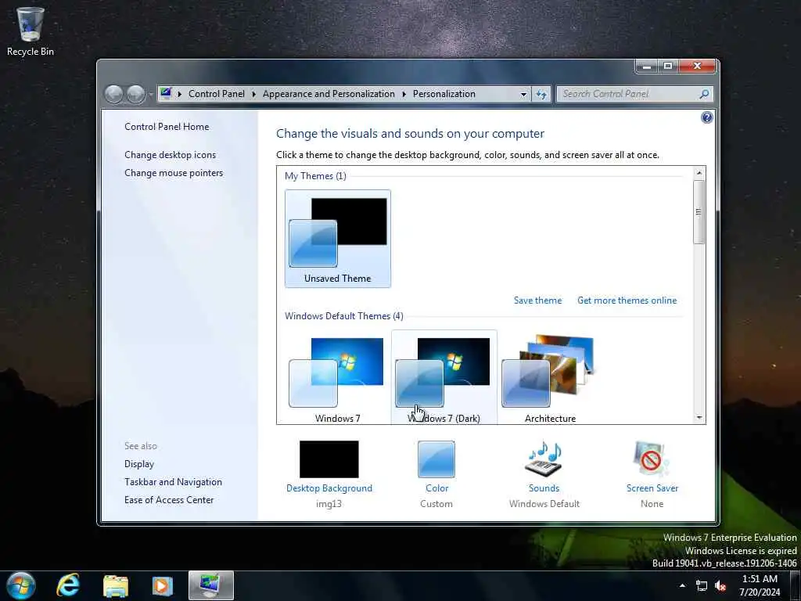This screenshot has height=601, width=801.
Task: Click the Refresh button next to address bar
Action: coord(541,95)
